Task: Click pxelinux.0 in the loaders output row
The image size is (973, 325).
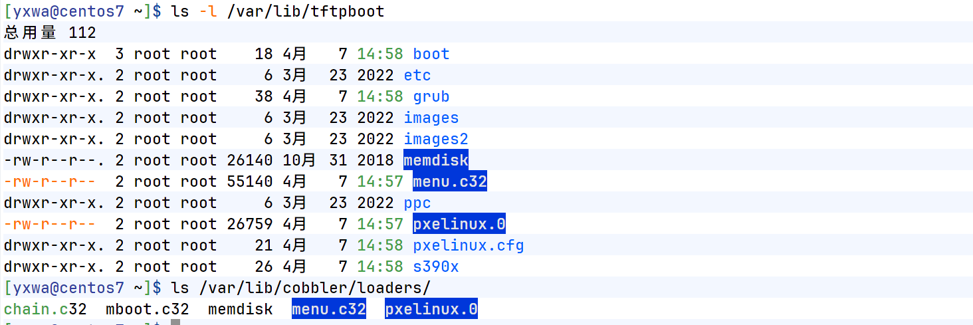Action: [431, 309]
